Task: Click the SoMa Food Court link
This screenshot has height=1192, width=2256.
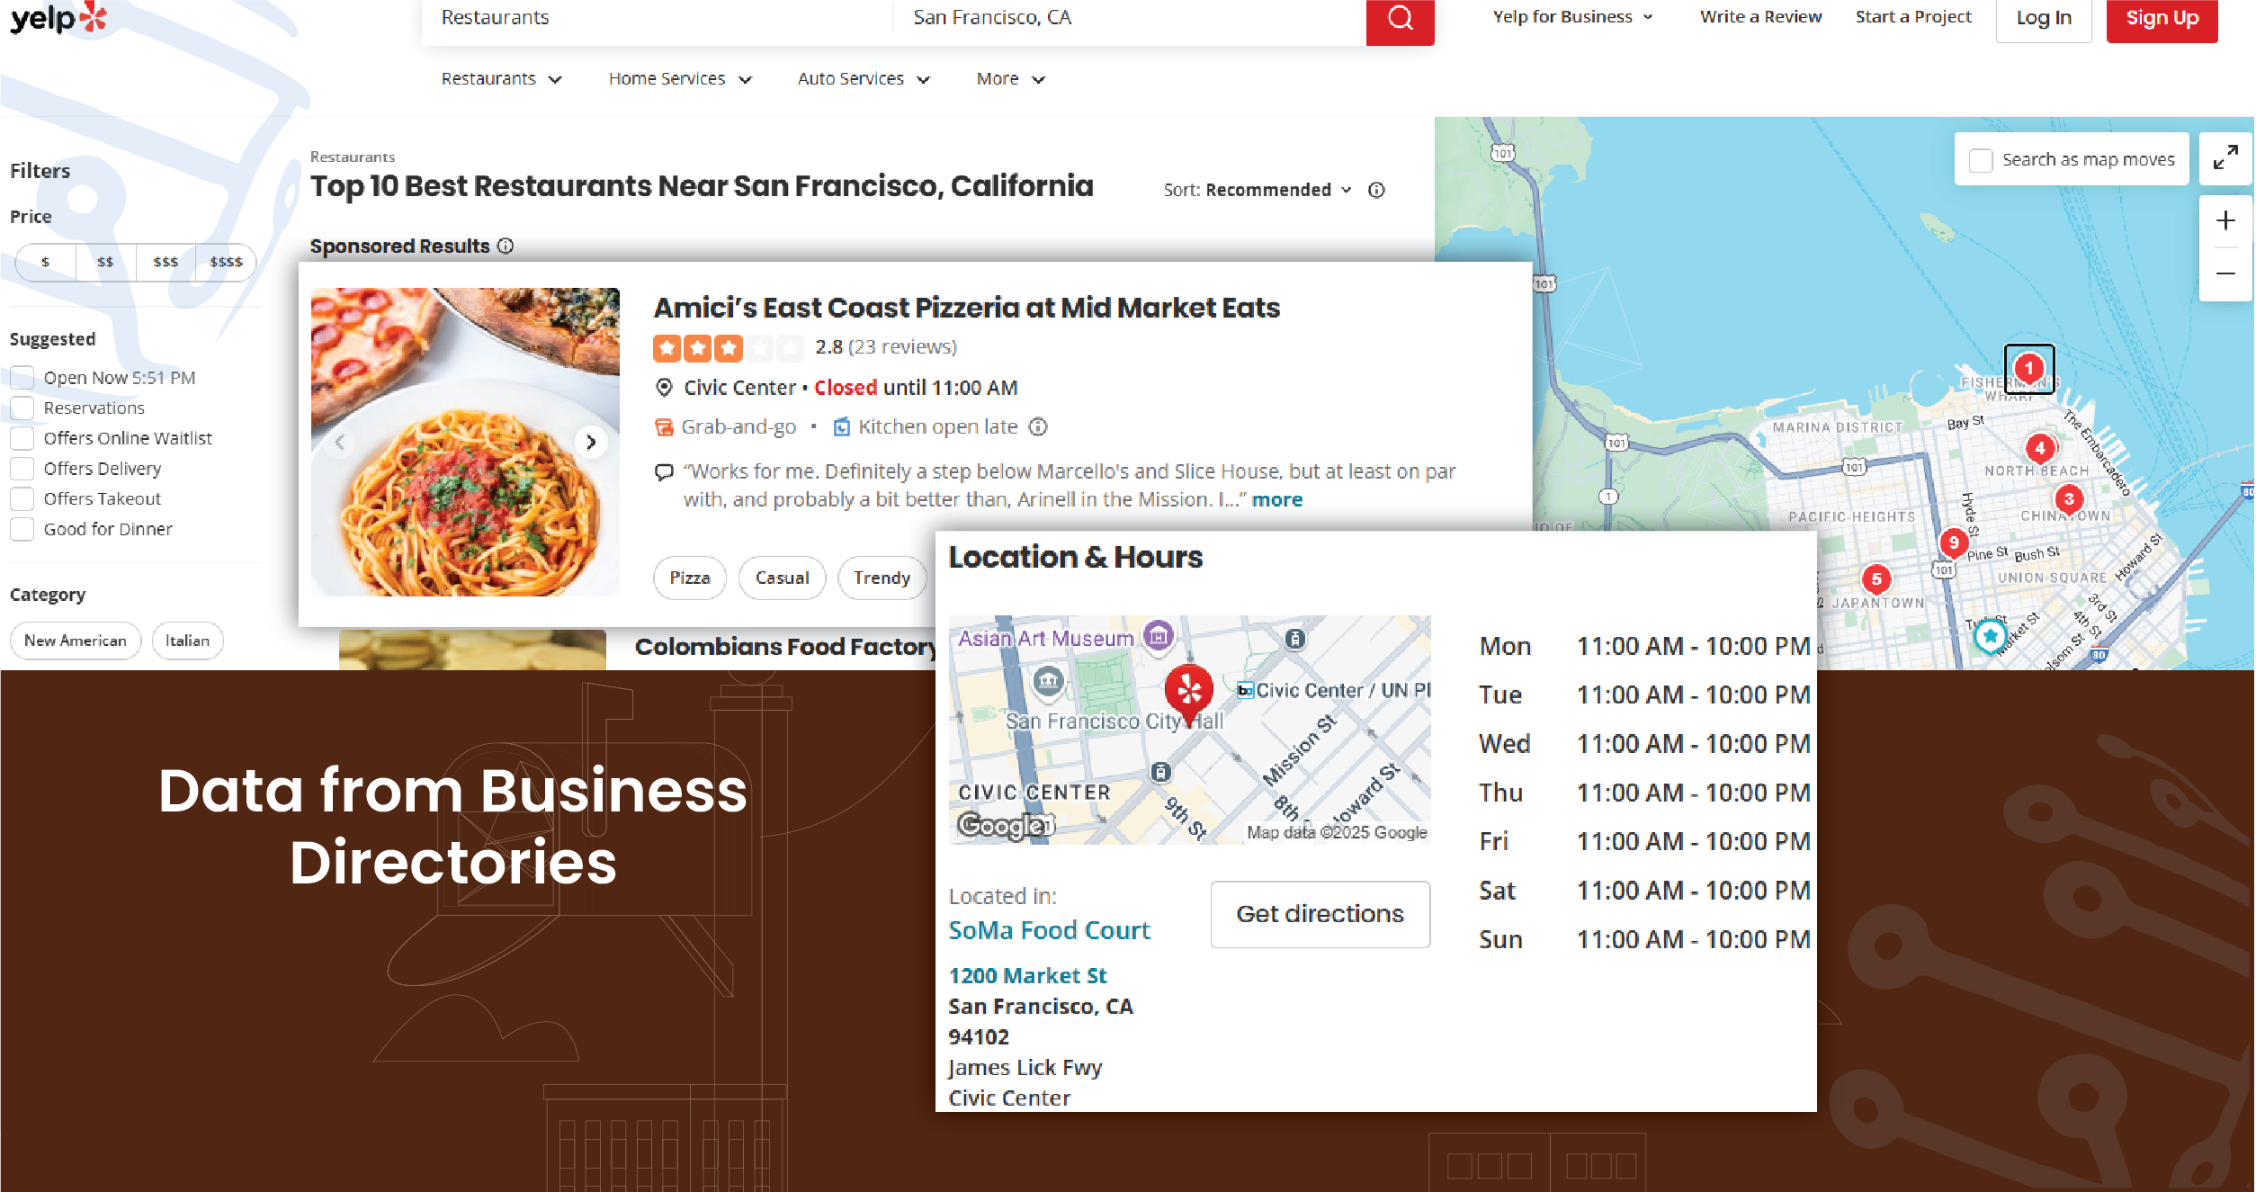Action: point(1051,928)
